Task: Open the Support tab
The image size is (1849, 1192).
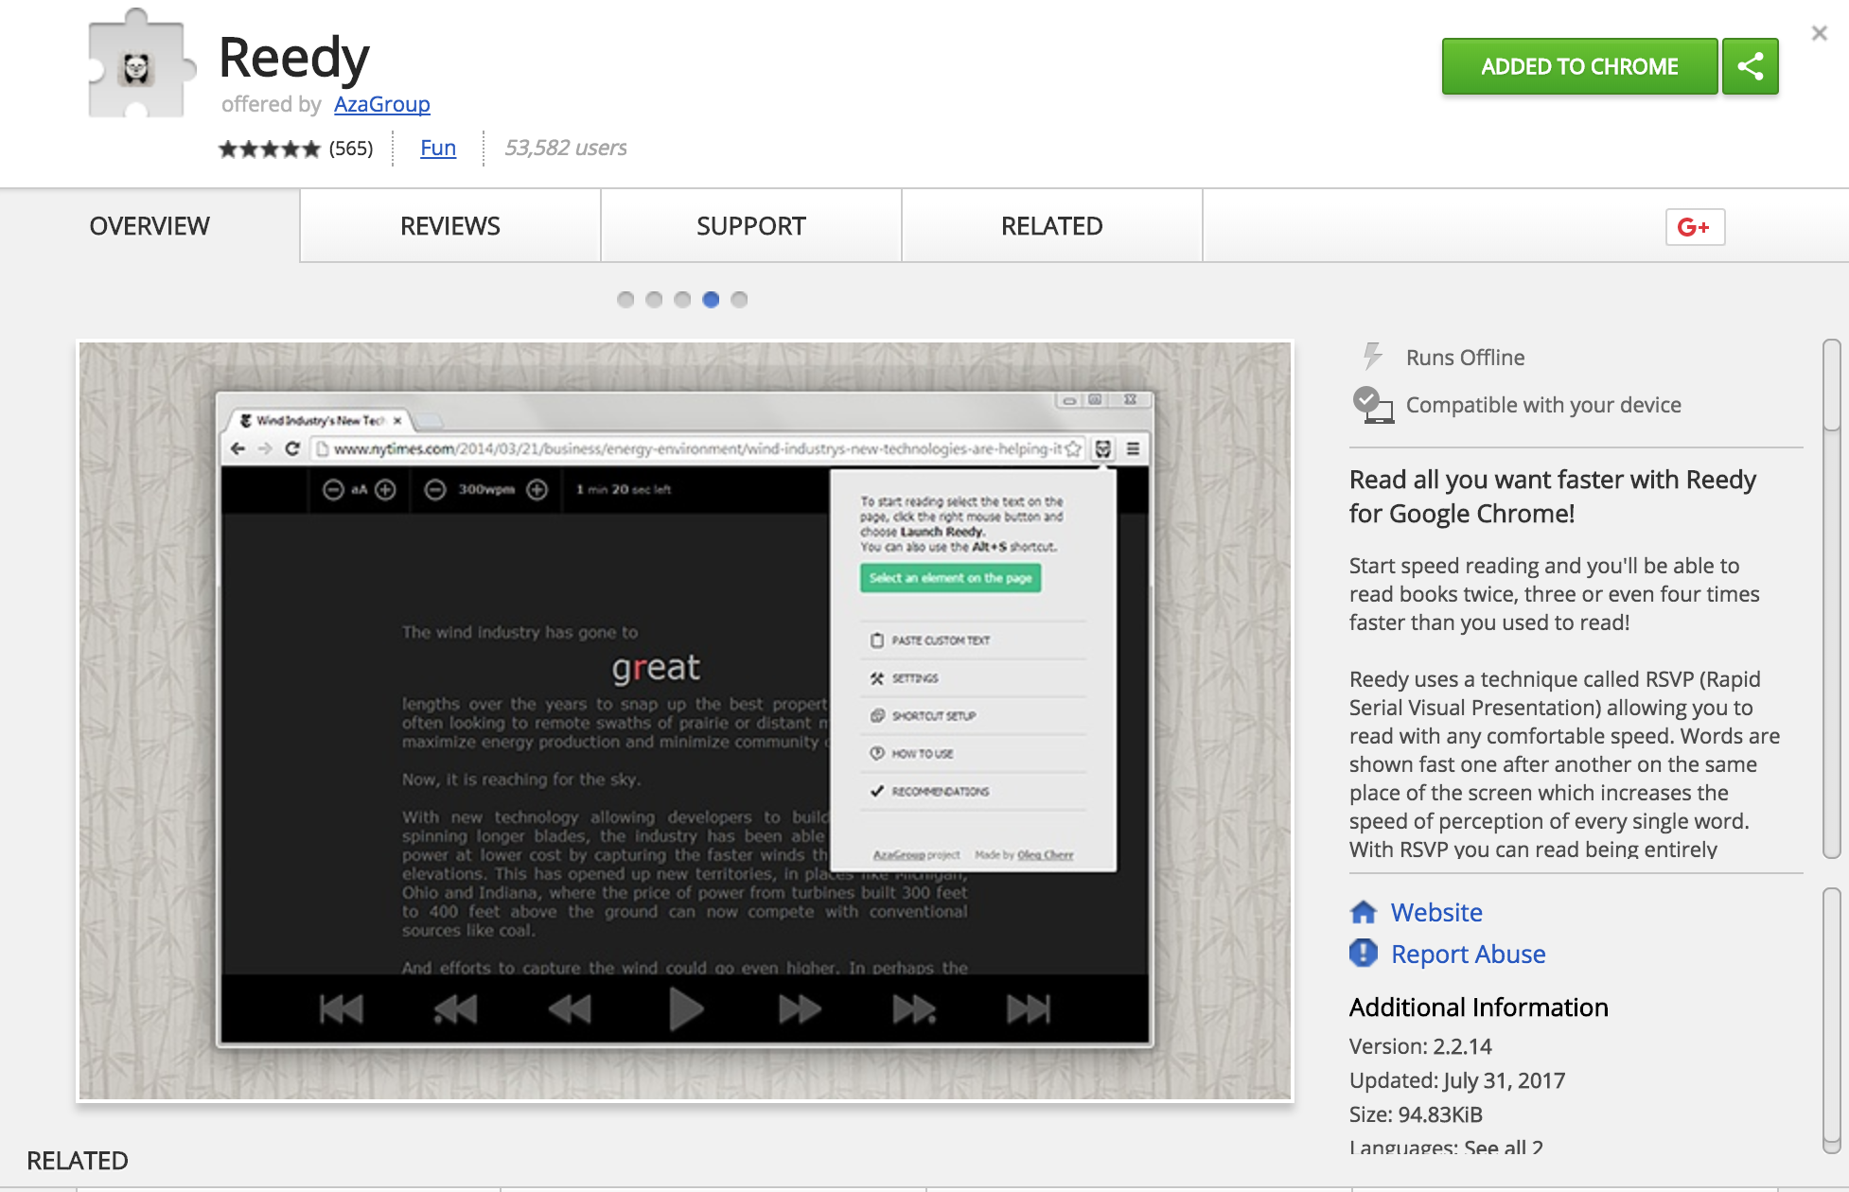Action: [751, 226]
